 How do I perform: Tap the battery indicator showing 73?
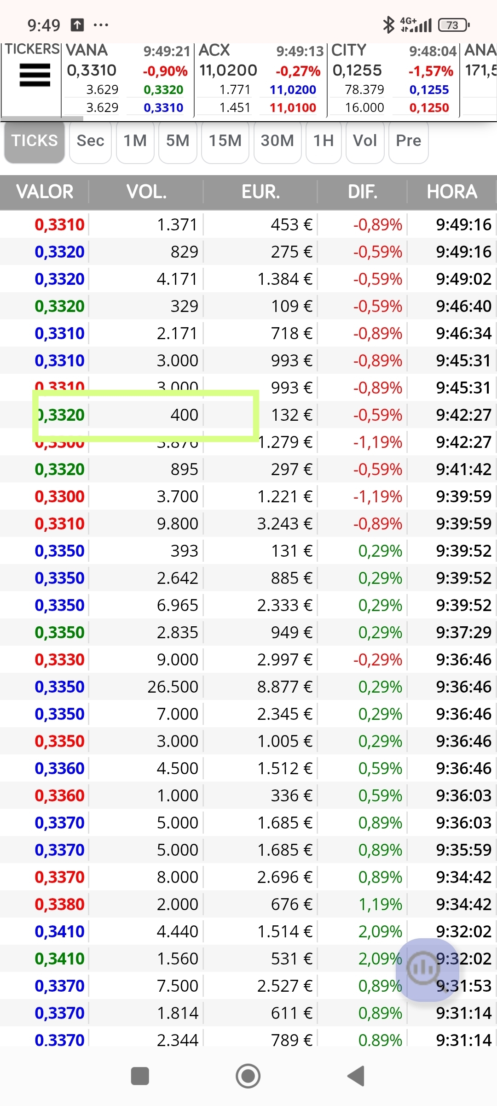coord(453,25)
